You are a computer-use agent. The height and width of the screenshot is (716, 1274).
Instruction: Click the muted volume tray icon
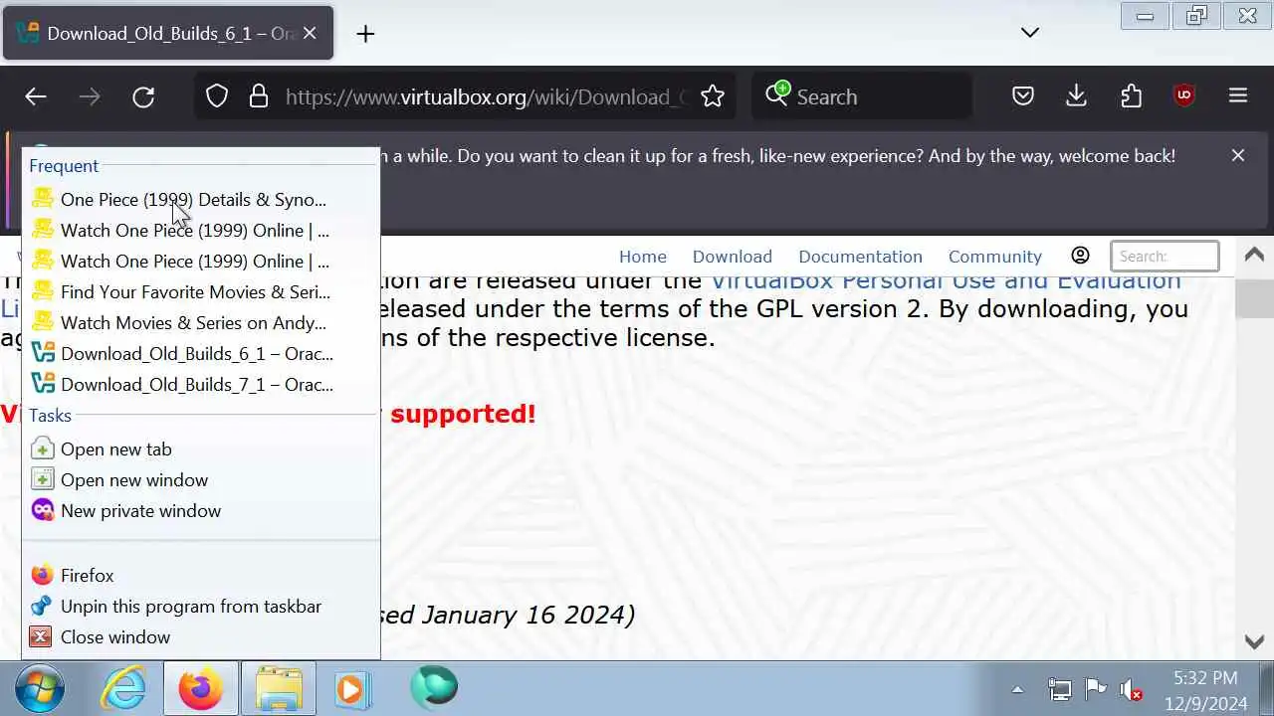(x=1130, y=689)
